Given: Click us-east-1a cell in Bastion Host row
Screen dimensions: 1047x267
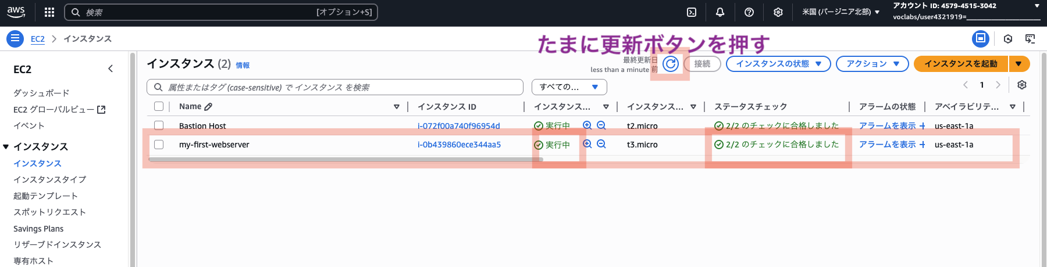Looking at the screenshot, I should pyautogui.click(x=954, y=126).
